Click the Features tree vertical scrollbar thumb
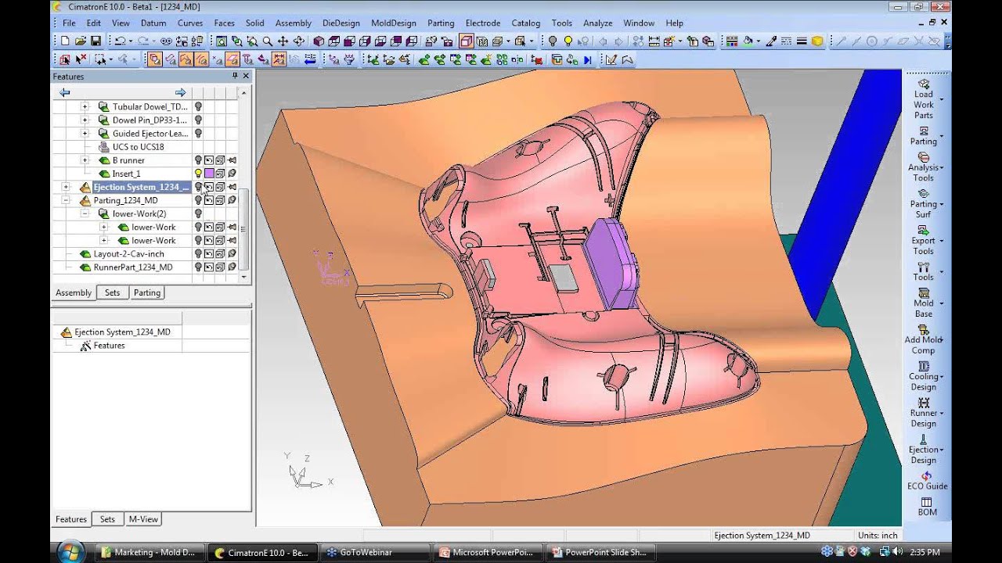Screen dimensions: 1002x563 [244, 229]
